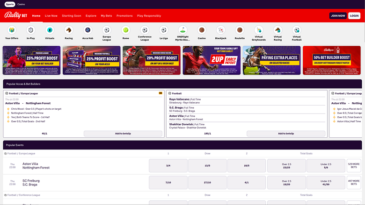Image resolution: width=365 pixels, height=205 pixels.
Task: Click the Bally Bet logo
Action: [16, 15]
